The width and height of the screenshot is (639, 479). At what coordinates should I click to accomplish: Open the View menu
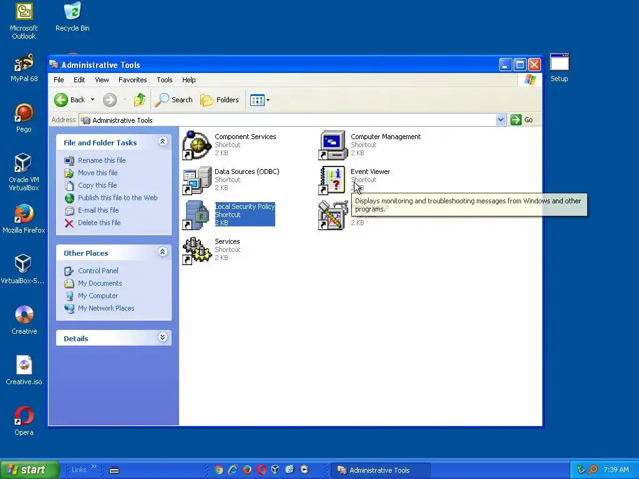[x=102, y=80]
